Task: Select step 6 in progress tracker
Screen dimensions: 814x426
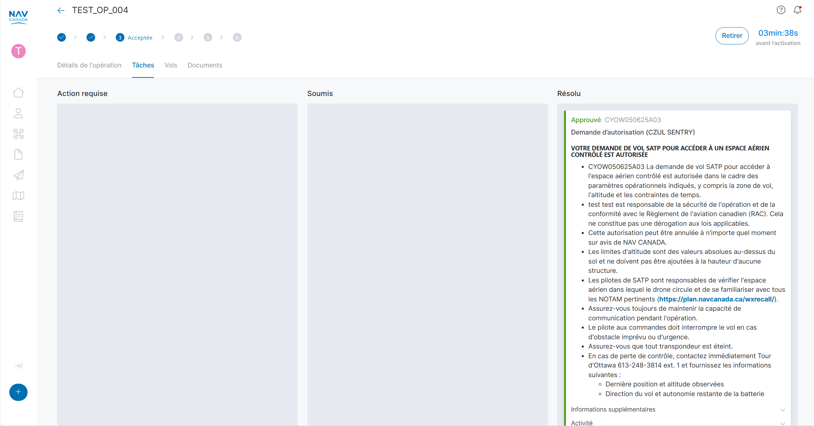Action: point(237,38)
